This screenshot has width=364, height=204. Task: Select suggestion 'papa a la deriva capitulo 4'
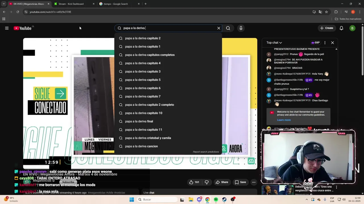pyautogui.click(x=168, y=63)
